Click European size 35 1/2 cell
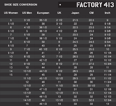This screenshot has width=116, height=106. [x=43, y=20]
